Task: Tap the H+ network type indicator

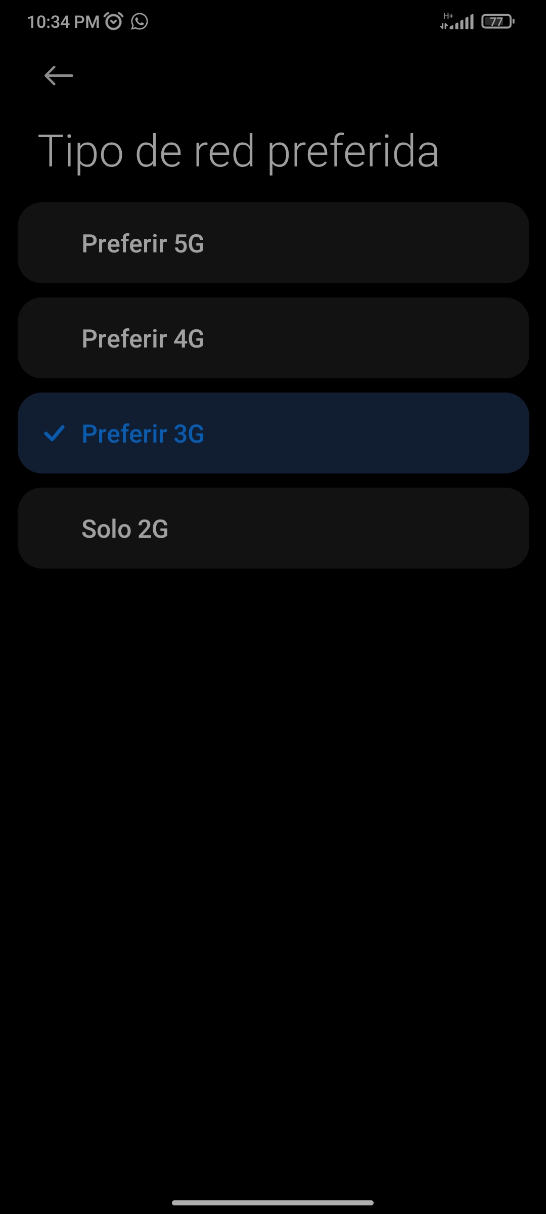Action: (448, 16)
